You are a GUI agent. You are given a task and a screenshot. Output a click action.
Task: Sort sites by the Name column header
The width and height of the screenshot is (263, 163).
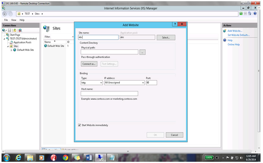pyautogui.click(x=55, y=42)
